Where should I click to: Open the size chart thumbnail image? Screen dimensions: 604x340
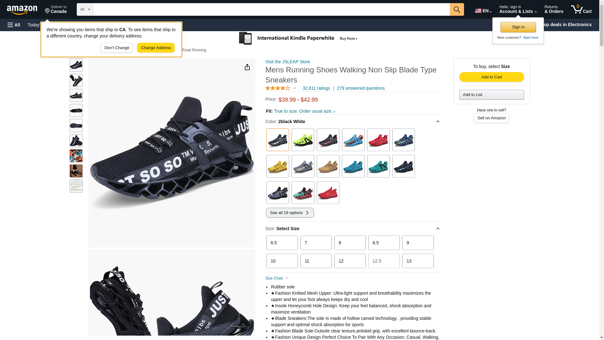point(76,186)
